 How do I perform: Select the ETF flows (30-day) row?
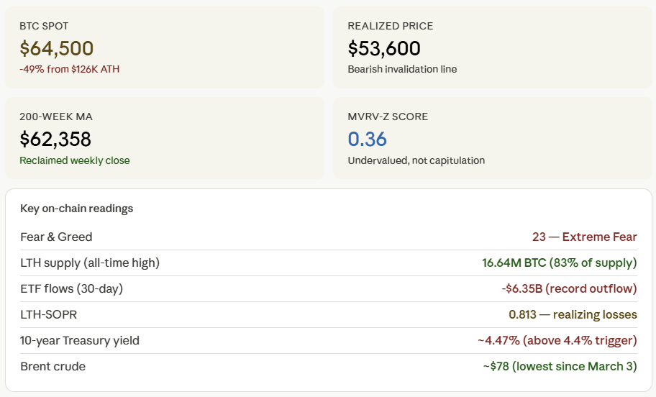pyautogui.click(x=329, y=288)
